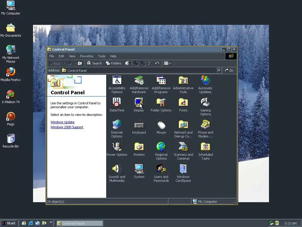Open Administrative Tools folder
Viewport: 302px width, 227px height.
click(x=183, y=85)
